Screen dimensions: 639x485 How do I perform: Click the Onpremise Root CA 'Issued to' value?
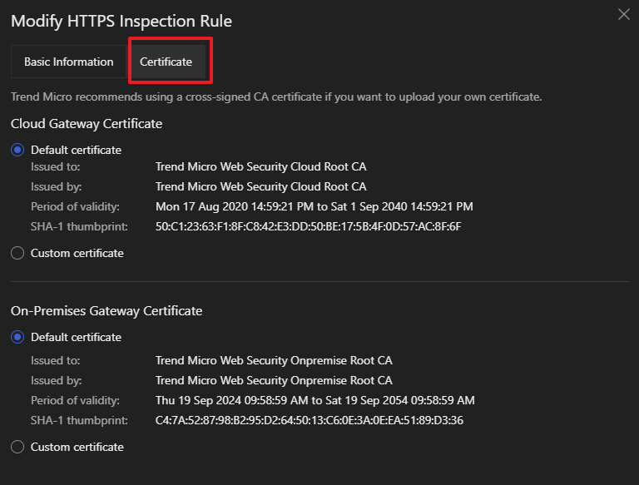click(x=274, y=360)
